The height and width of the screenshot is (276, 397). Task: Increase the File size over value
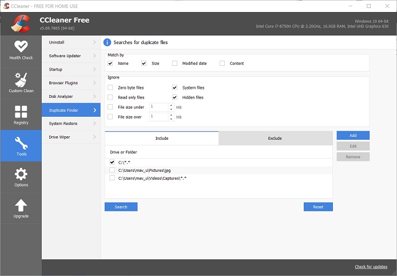[x=171, y=115]
